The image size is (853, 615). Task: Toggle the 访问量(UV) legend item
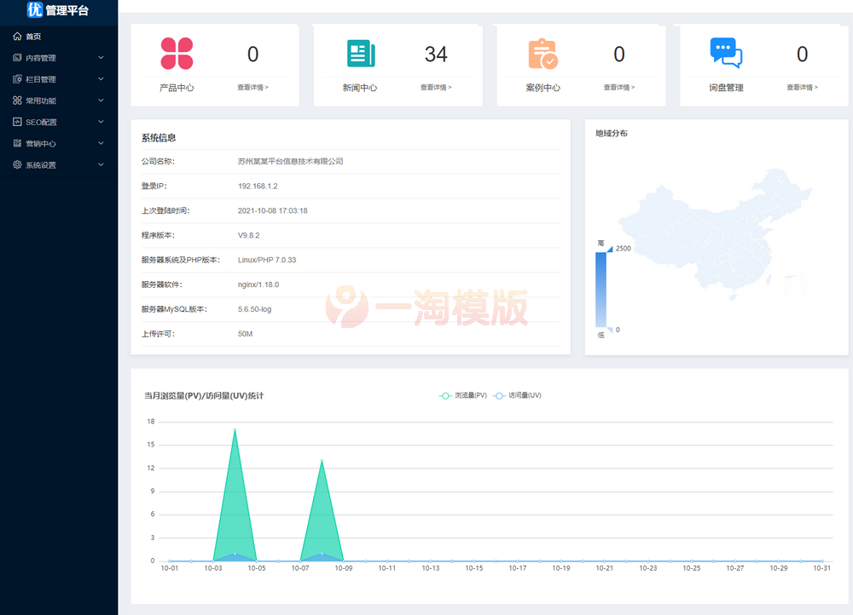523,395
